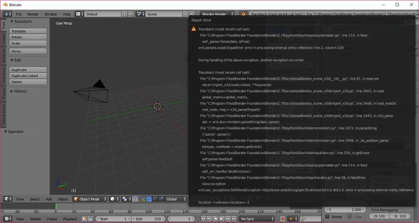Open the 3D view Object menu
Screen dimensions: 419x223
(63, 199)
